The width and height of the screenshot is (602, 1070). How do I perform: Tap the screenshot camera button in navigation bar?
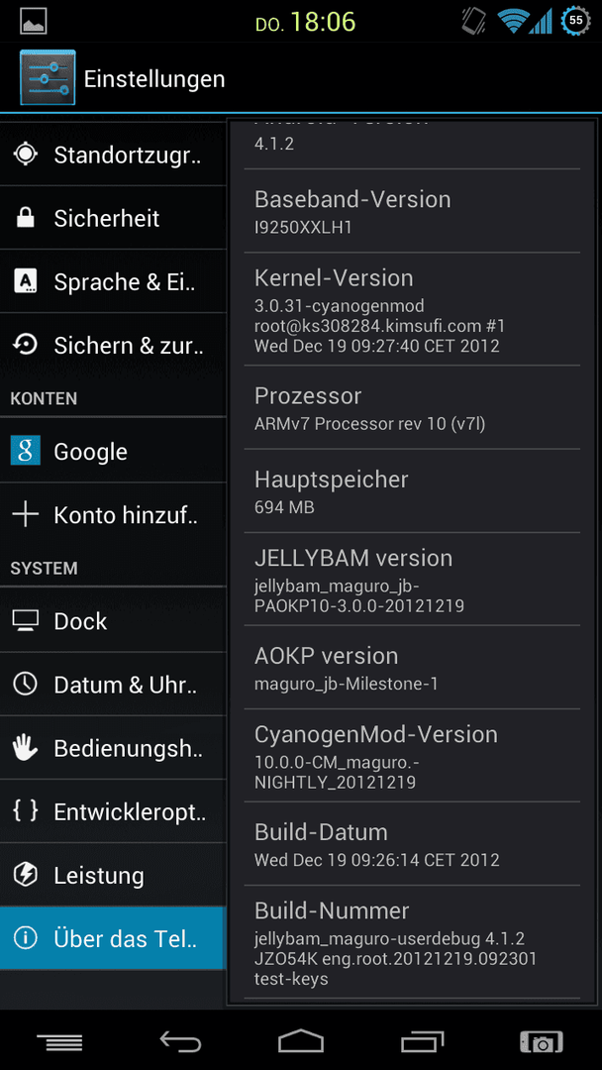click(x=542, y=1042)
